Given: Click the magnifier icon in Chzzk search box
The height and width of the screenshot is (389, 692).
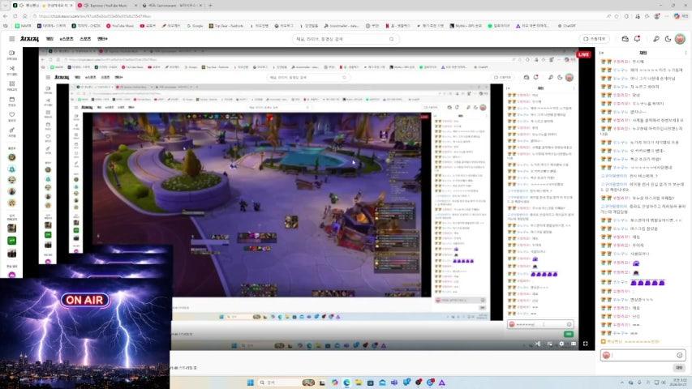Looking at the screenshot, I should [x=392, y=39].
